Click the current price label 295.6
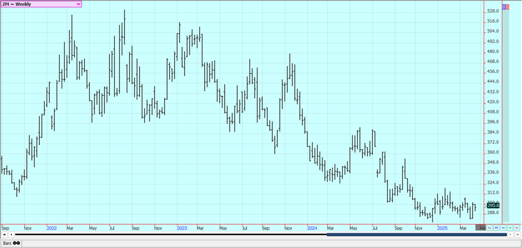This screenshot has height=248, width=522. (x=493, y=206)
